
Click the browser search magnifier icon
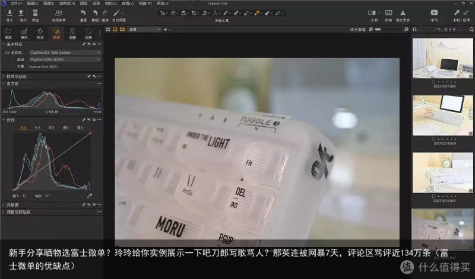(471, 29)
